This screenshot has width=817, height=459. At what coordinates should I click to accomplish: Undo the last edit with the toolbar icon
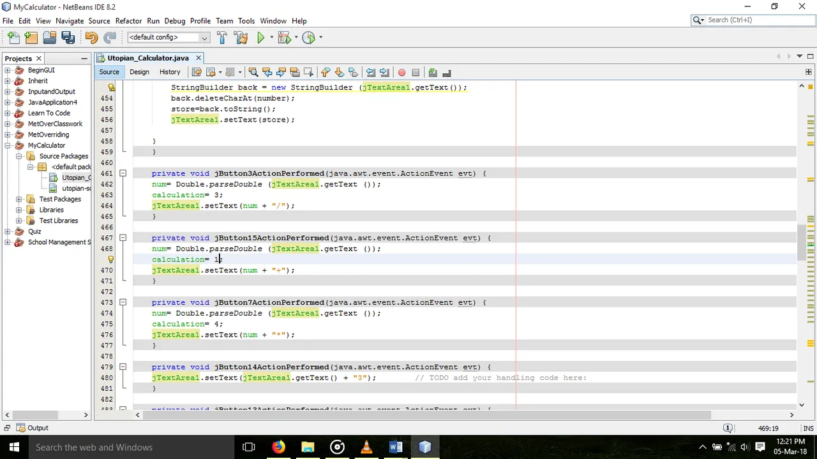[x=91, y=38]
